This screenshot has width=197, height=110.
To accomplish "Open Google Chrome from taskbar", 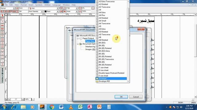I will [52, 107].
